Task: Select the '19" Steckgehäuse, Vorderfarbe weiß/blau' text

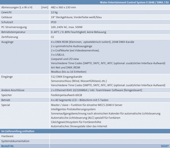Action: 76,17
